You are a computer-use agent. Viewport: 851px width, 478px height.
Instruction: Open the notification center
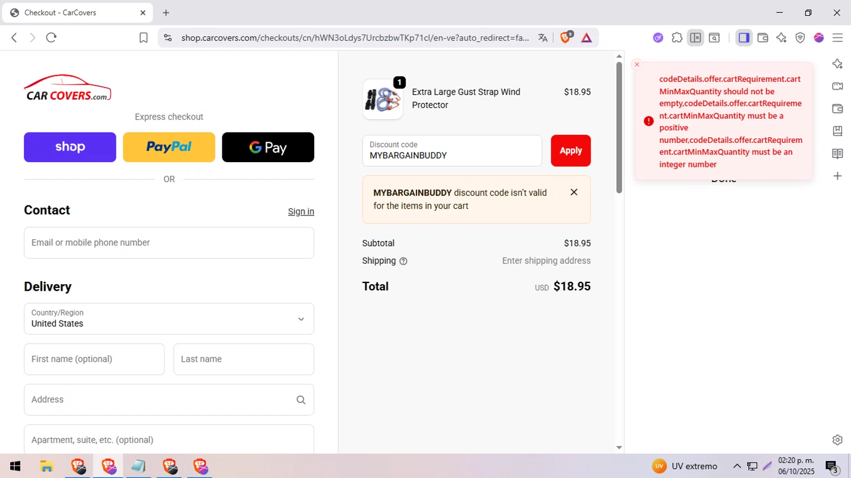coord(832,467)
